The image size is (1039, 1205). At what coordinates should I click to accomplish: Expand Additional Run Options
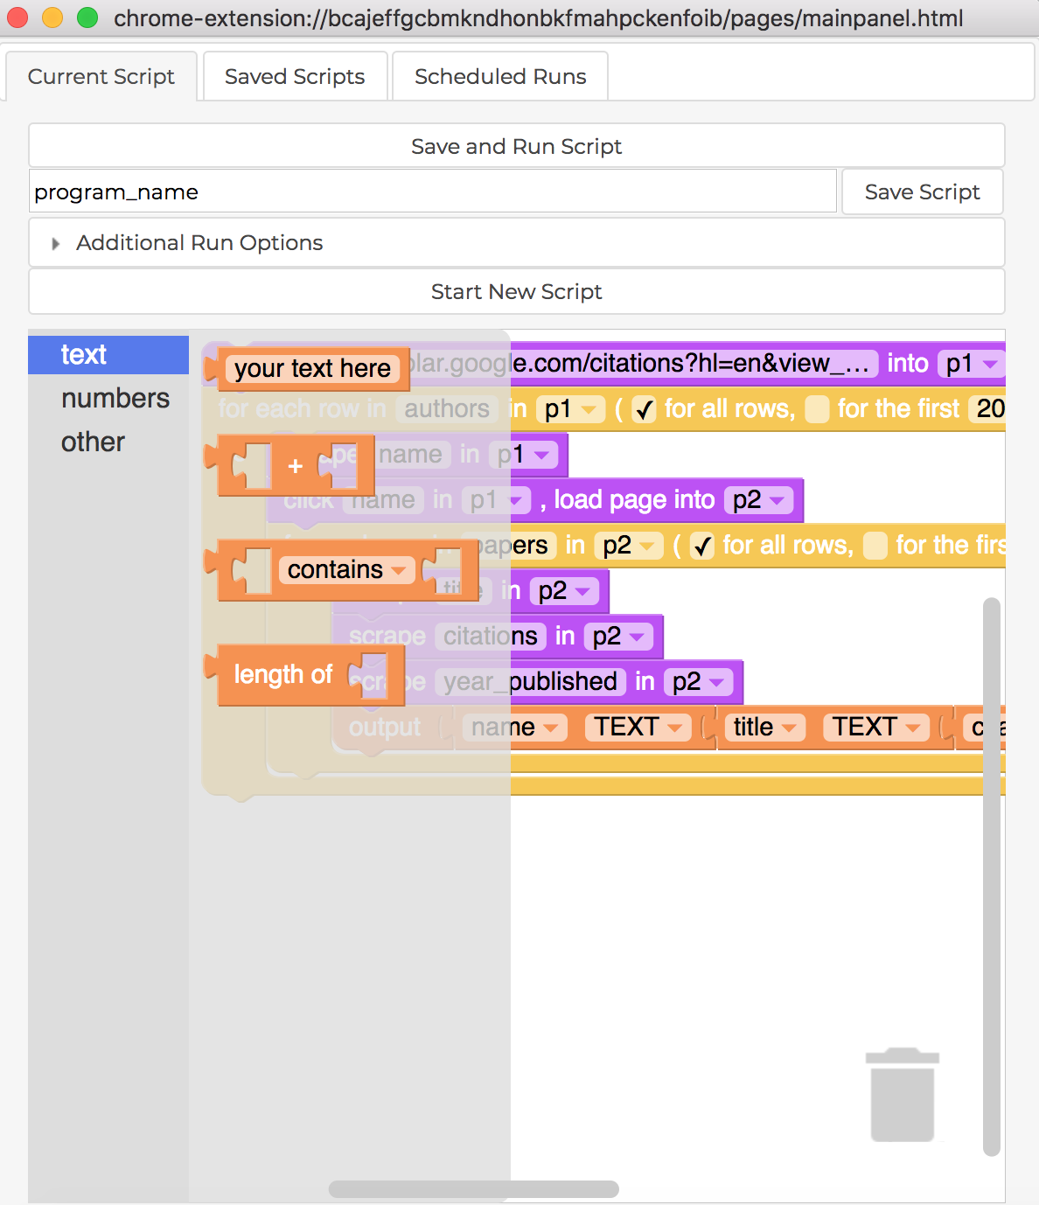coord(517,242)
